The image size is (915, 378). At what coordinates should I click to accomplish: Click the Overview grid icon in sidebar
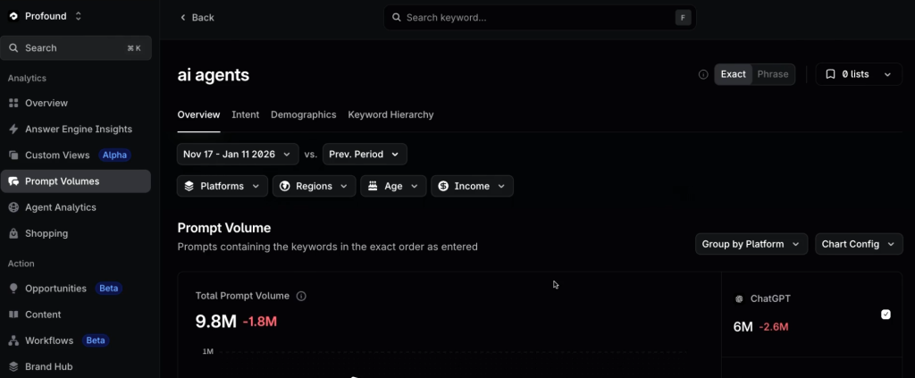[x=13, y=103]
